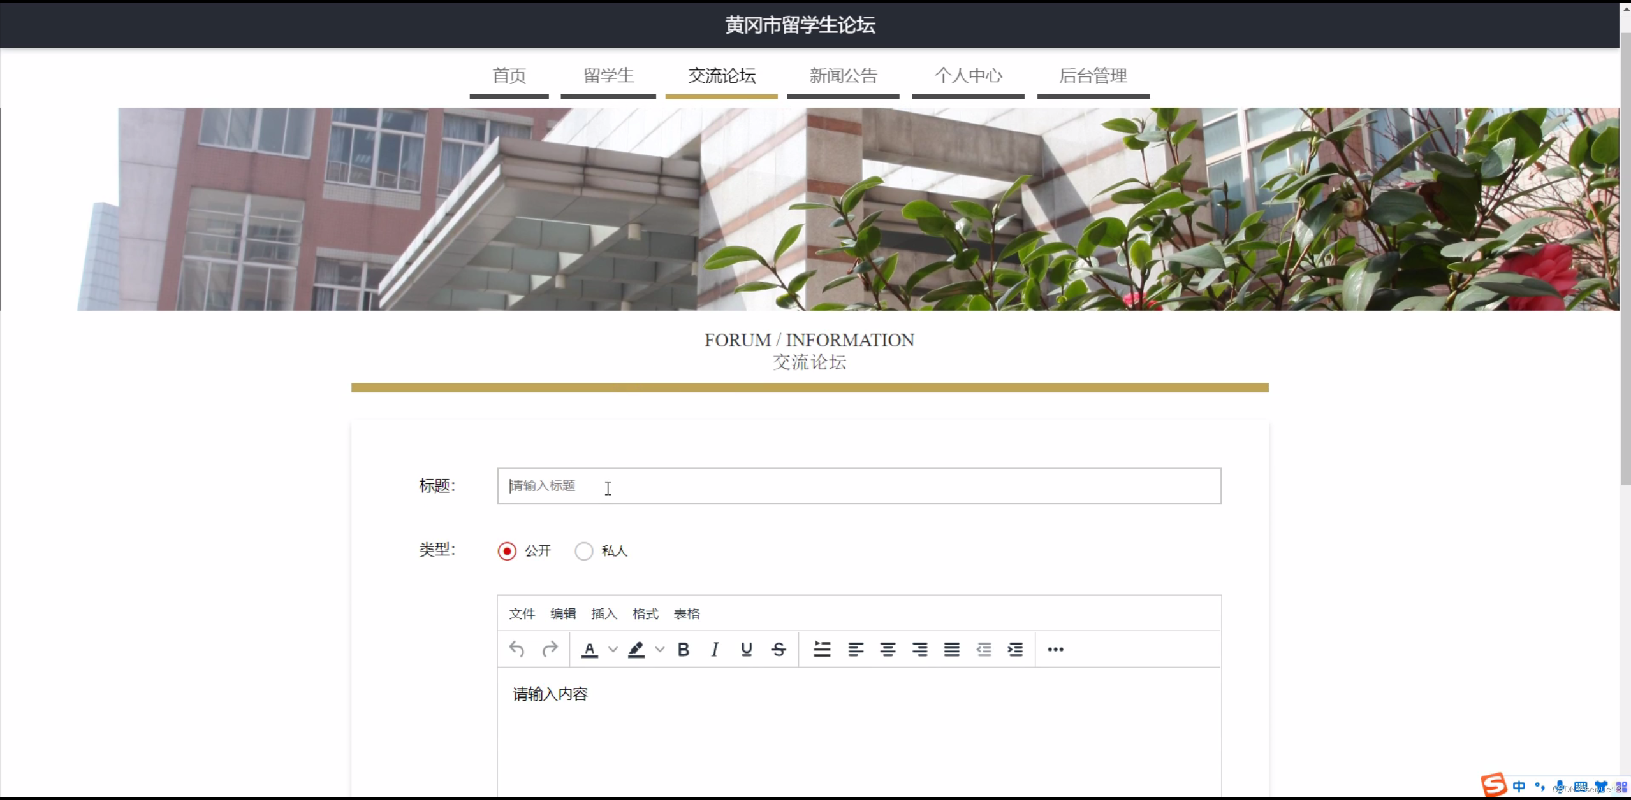Open text color dropdown arrow
The image size is (1631, 800).
[613, 649]
